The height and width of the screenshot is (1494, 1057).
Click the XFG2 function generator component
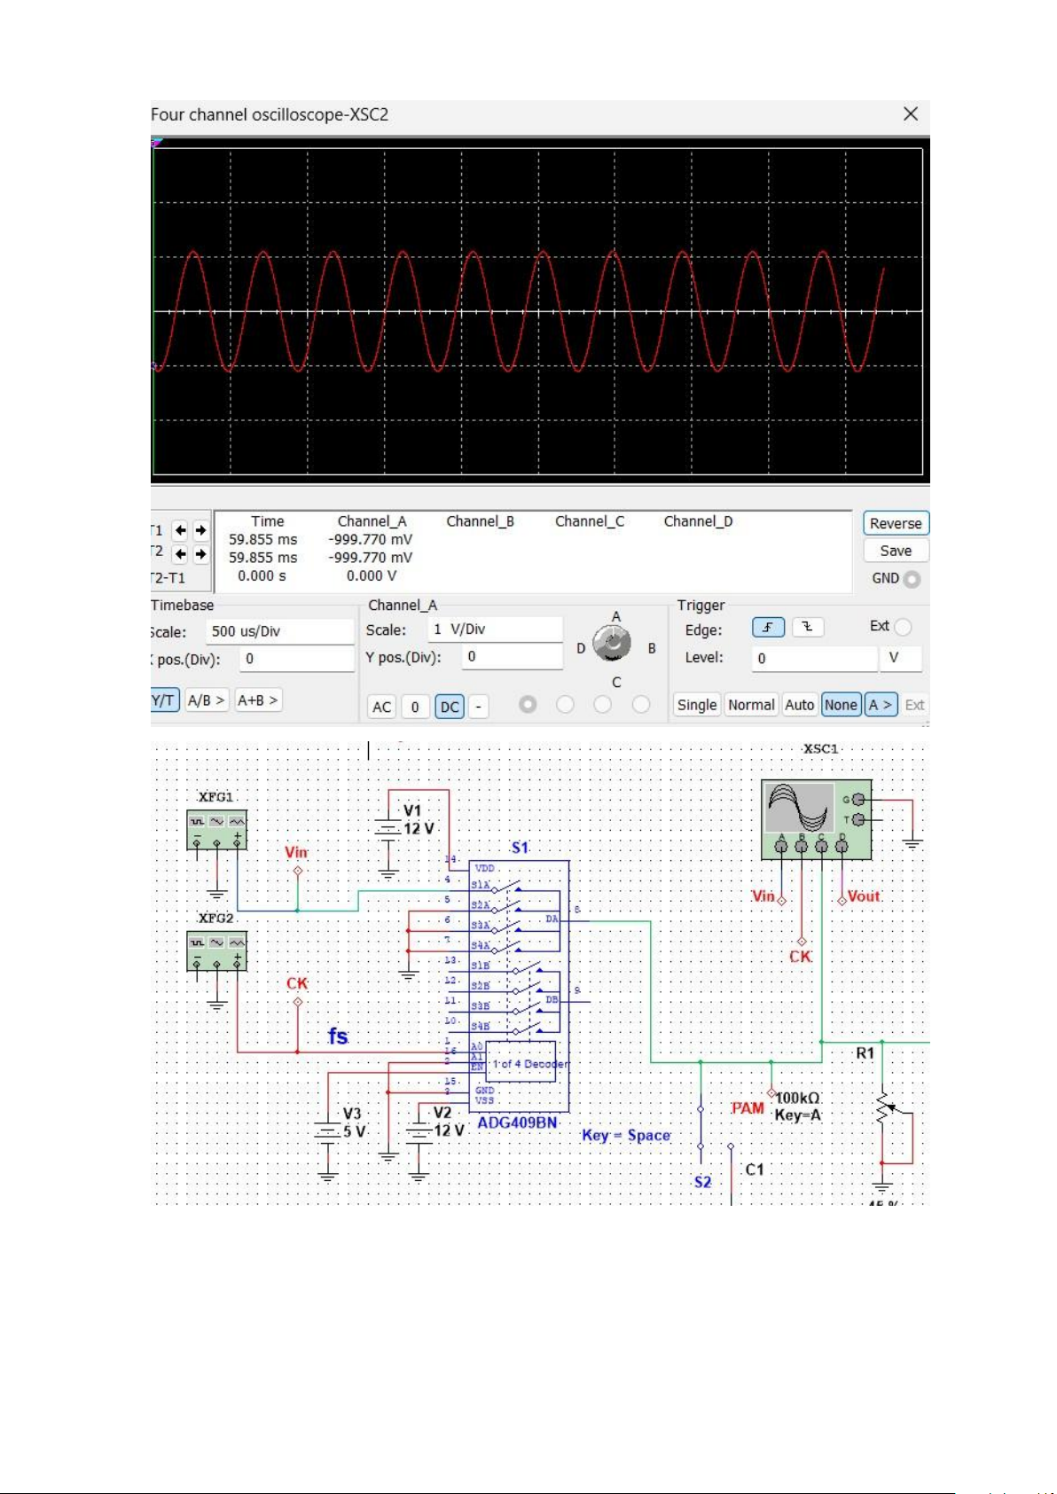click(x=216, y=950)
